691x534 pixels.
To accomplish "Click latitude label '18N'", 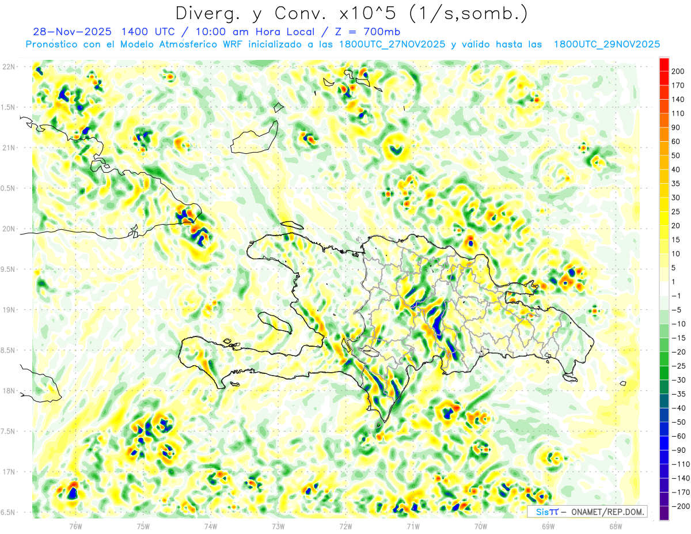I will [x=8, y=391].
